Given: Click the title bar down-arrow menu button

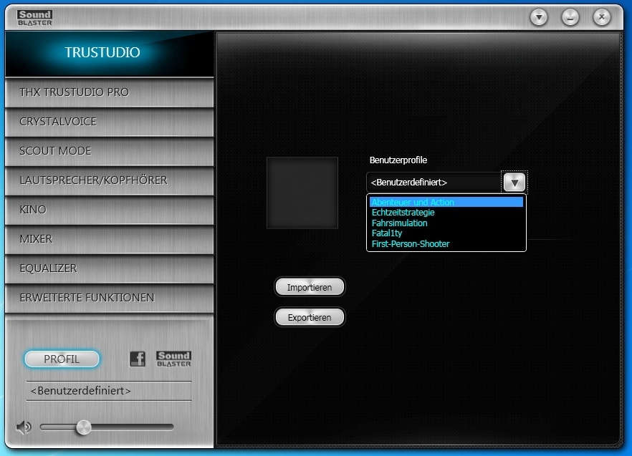Looking at the screenshot, I should [539, 17].
